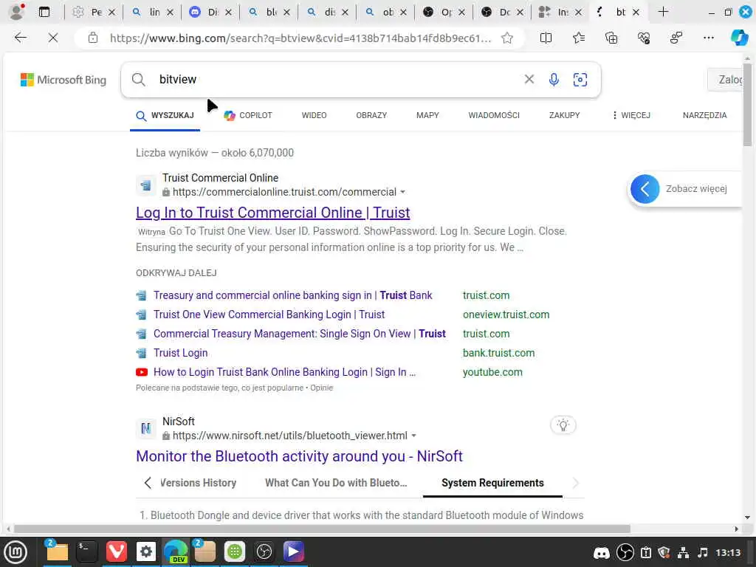Image resolution: width=756 pixels, height=567 pixels.
Task: Switch to the WIADOMOŚCI search tab
Action: coord(494,115)
